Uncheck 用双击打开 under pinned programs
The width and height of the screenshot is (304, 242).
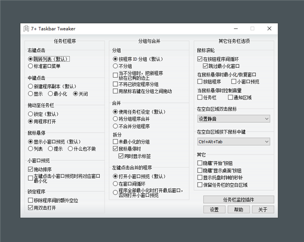click(30, 208)
